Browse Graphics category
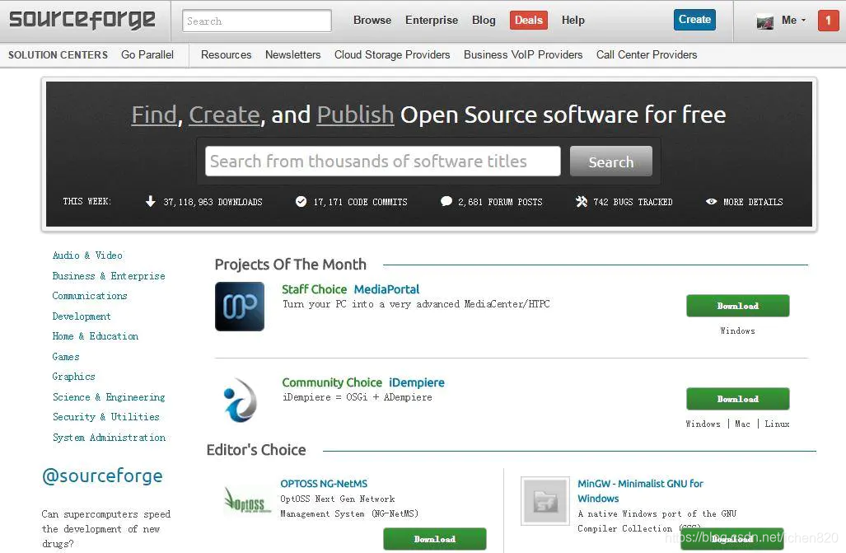 pyautogui.click(x=73, y=377)
